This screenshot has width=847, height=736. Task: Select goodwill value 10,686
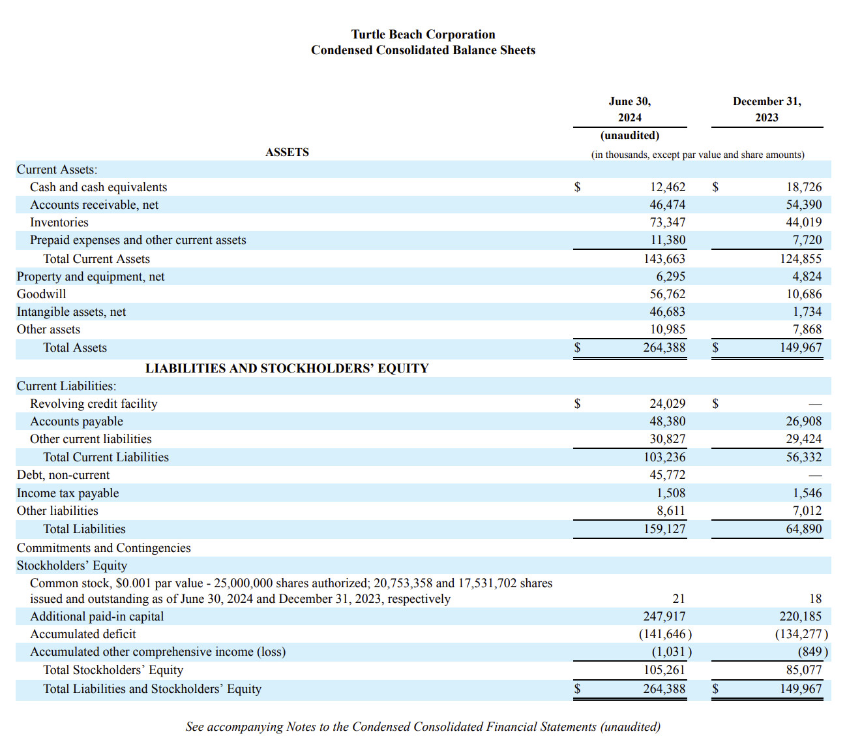click(804, 294)
